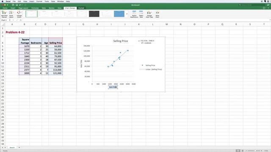Open the Insert ribbon tab
Screen dimensions: 271x152
13,8
